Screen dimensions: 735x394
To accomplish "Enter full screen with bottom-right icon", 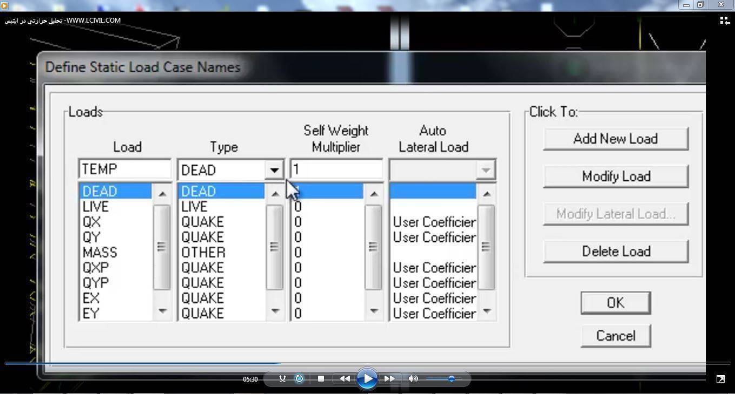I will [720, 379].
